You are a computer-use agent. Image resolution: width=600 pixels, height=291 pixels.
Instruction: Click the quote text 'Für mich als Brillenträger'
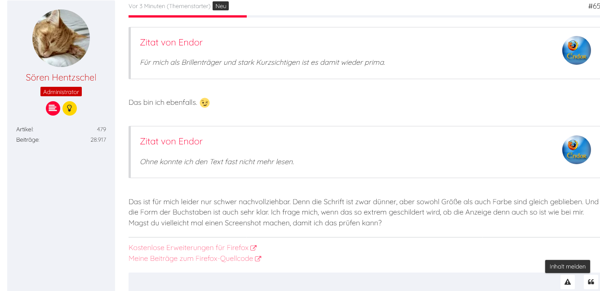click(262, 63)
